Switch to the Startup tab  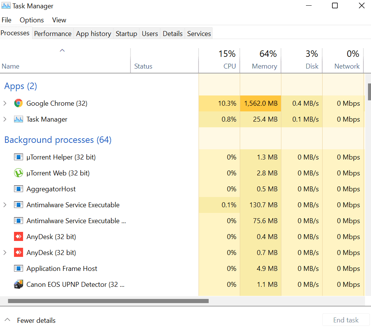click(126, 34)
